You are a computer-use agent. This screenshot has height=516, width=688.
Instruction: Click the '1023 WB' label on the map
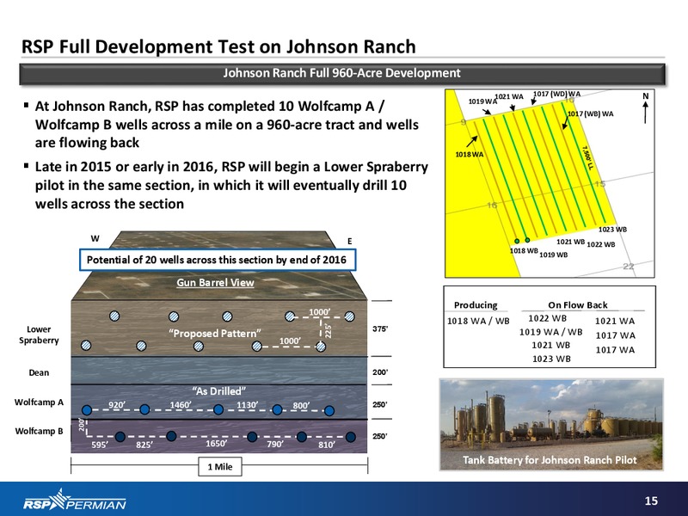coord(613,230)
